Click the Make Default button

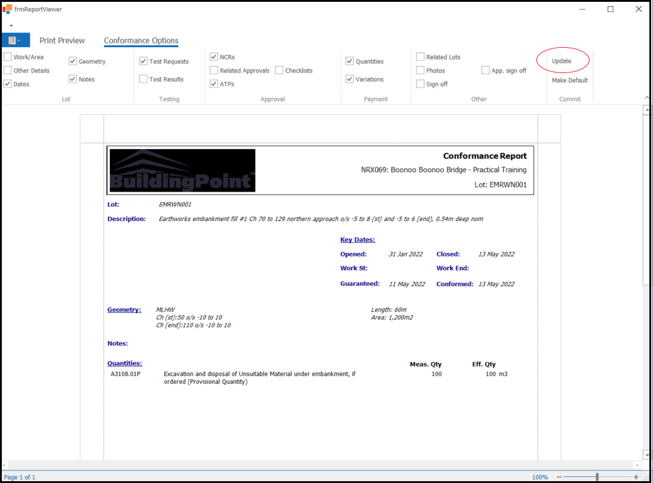click(569, 80)
